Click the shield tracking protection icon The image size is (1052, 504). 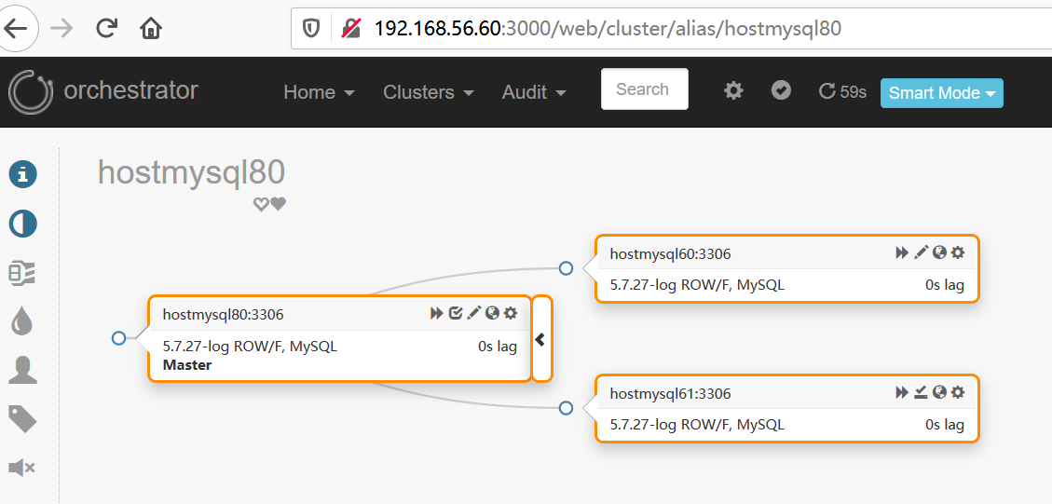(310, 28)
